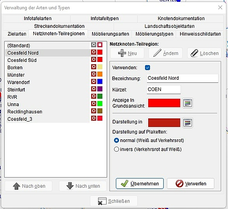Image resolution: width=228 pixels, height=209 pixels.
Task: Select (Standard) in the region list
Action: (x=47, y=46)
